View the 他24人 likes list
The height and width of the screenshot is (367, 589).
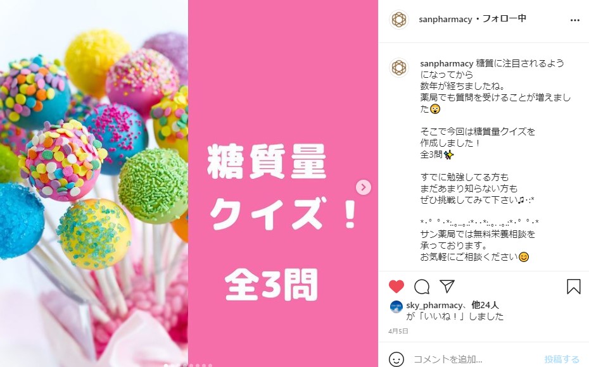[485, 305]
